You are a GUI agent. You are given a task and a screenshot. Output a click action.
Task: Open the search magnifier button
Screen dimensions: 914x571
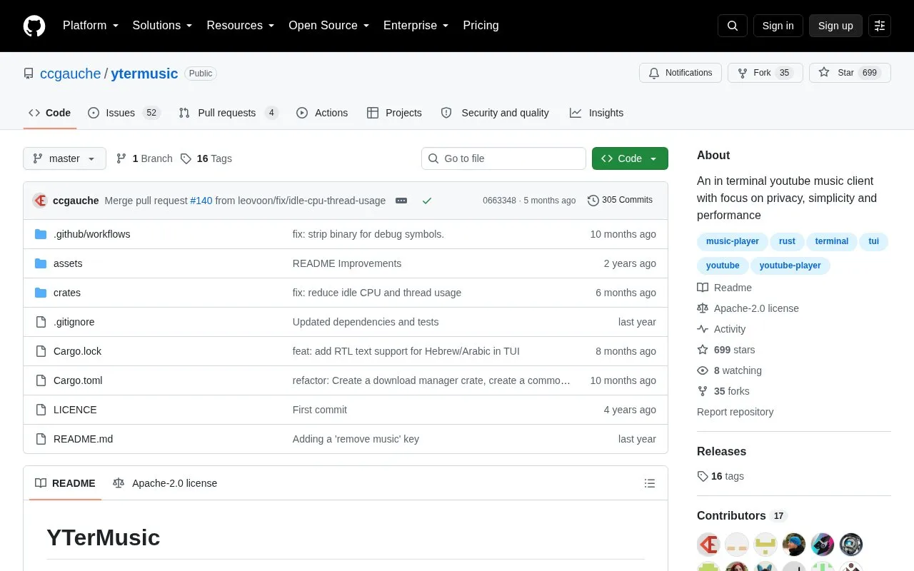(733, 26)
